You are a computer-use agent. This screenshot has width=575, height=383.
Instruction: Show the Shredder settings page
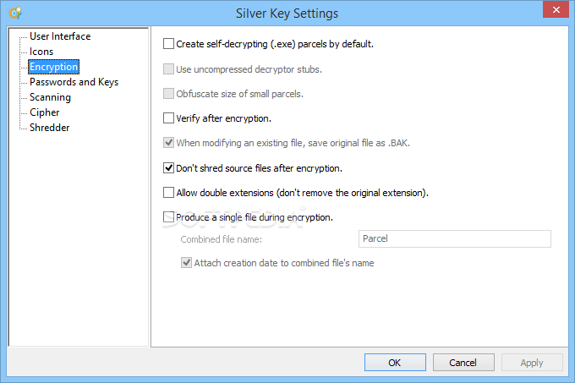(x=50, y=128)
